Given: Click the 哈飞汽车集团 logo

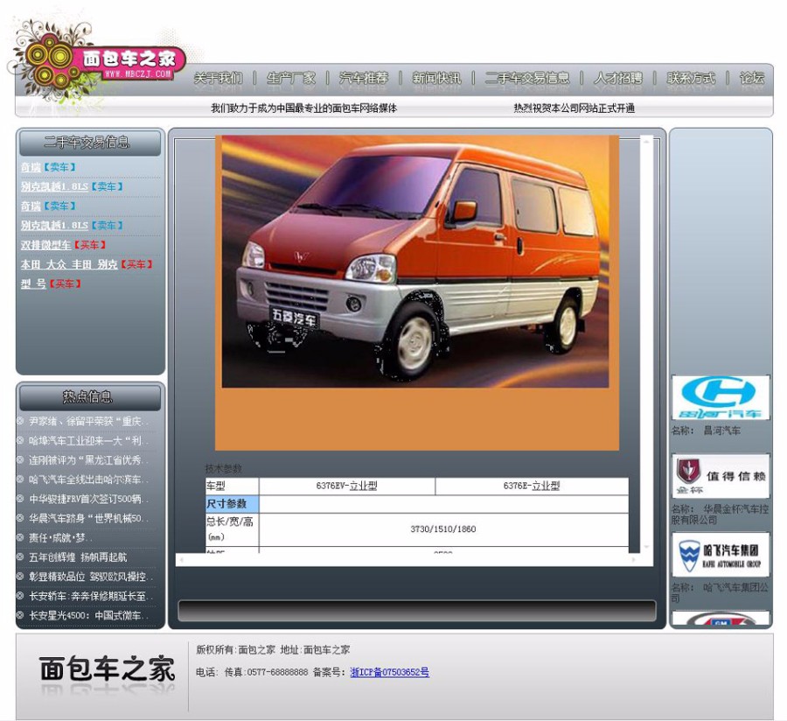Looking at the screenshot, I should pyautogui.click(x=721, y=555).
